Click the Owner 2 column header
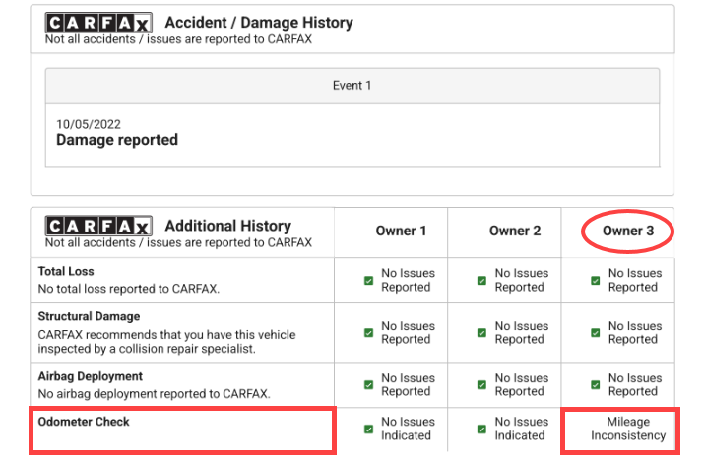704x463 pixels. pos(515,231)
